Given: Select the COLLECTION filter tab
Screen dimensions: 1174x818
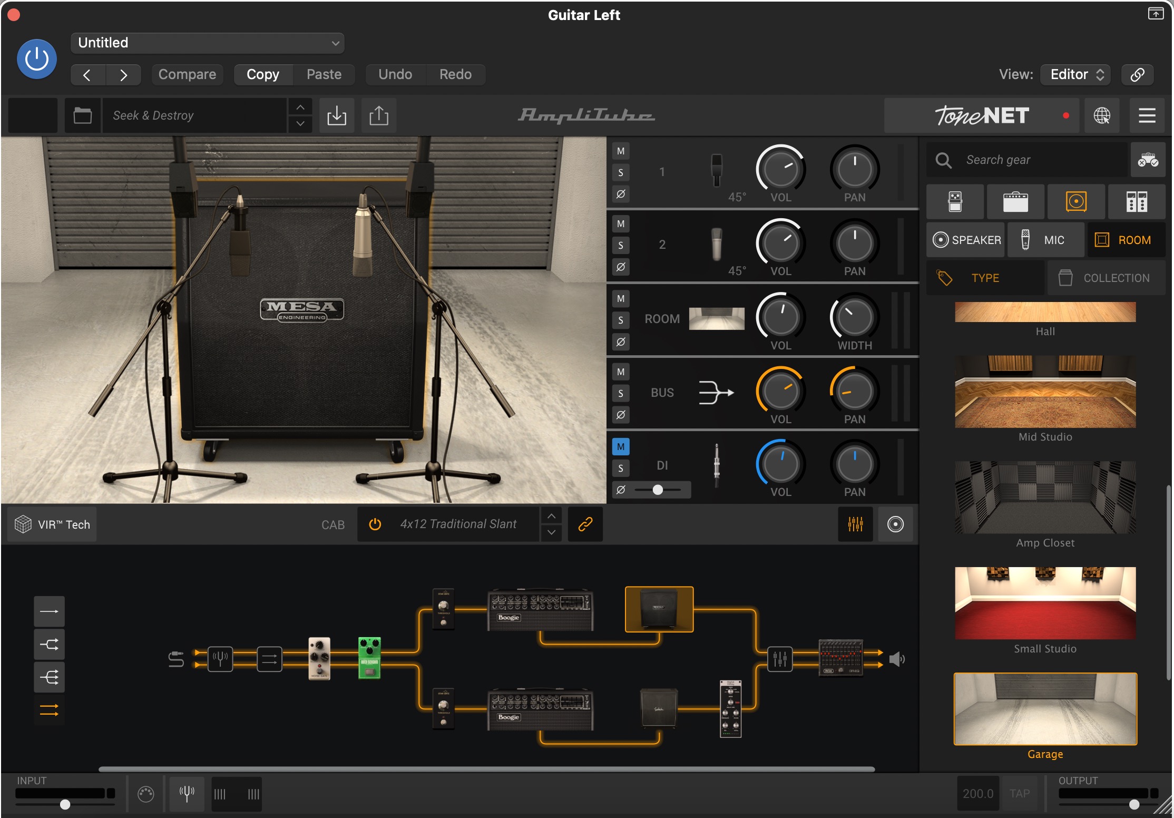Looking at the screenshot, I should tap(1106, 278).
